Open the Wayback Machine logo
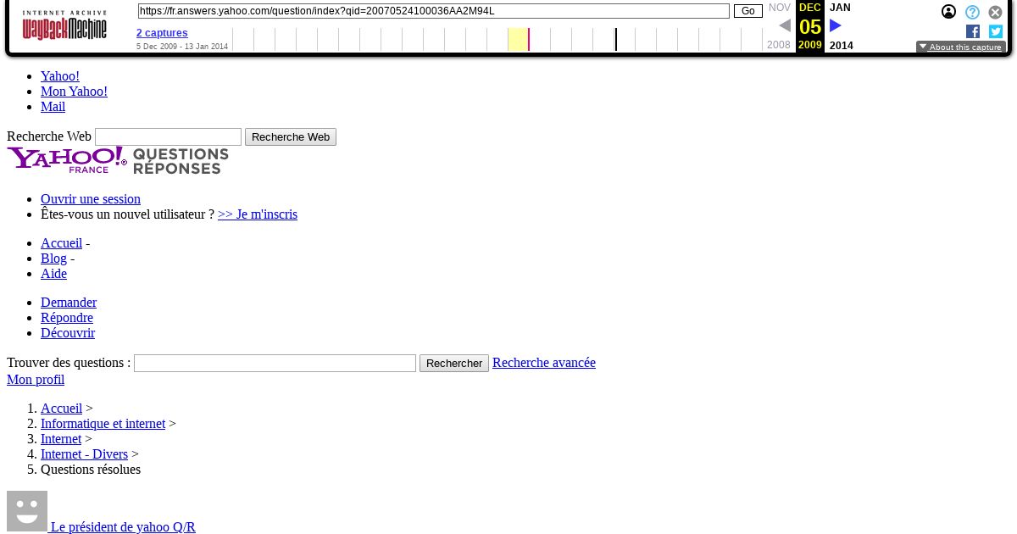Image resolution: width=1017 pixels, height=534 pixels. tap(64, 25)
